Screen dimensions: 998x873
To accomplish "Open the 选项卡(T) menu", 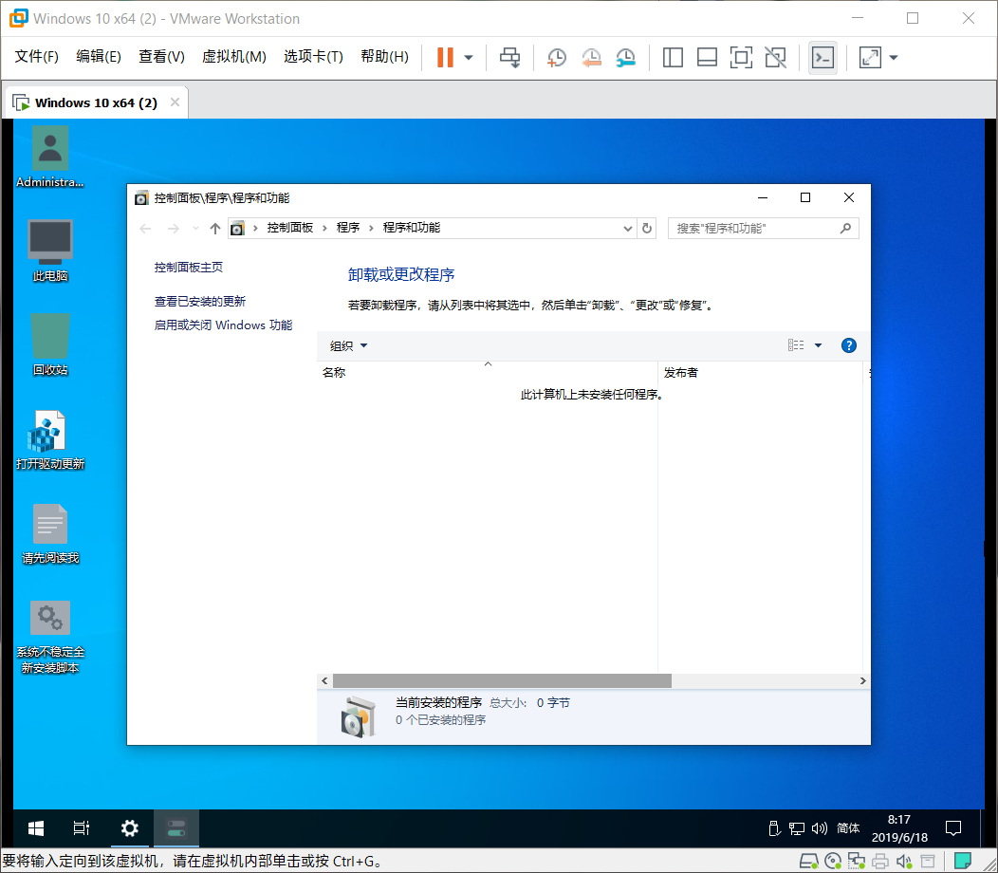I will point(313,57).
